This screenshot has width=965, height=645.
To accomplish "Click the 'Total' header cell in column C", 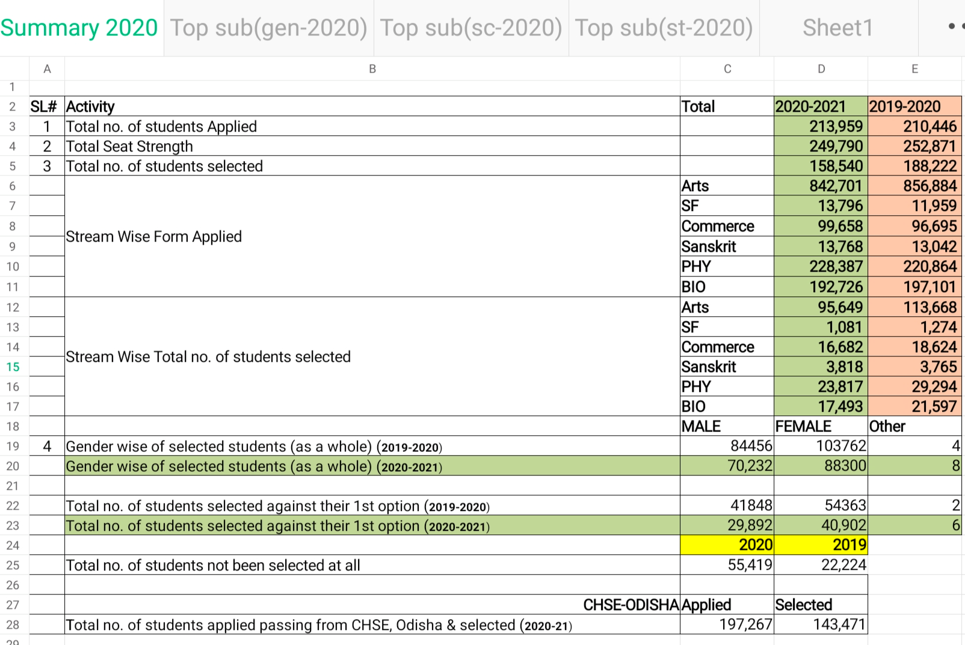I will [727, 106].
